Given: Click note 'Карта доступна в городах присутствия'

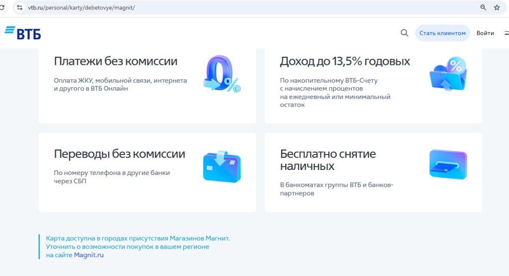Looking at the screenshot, I should tap(107, 238).
